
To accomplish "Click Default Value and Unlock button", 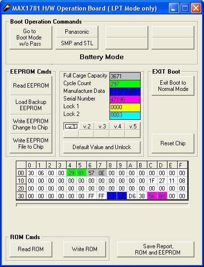I will [x=102, y=147].
